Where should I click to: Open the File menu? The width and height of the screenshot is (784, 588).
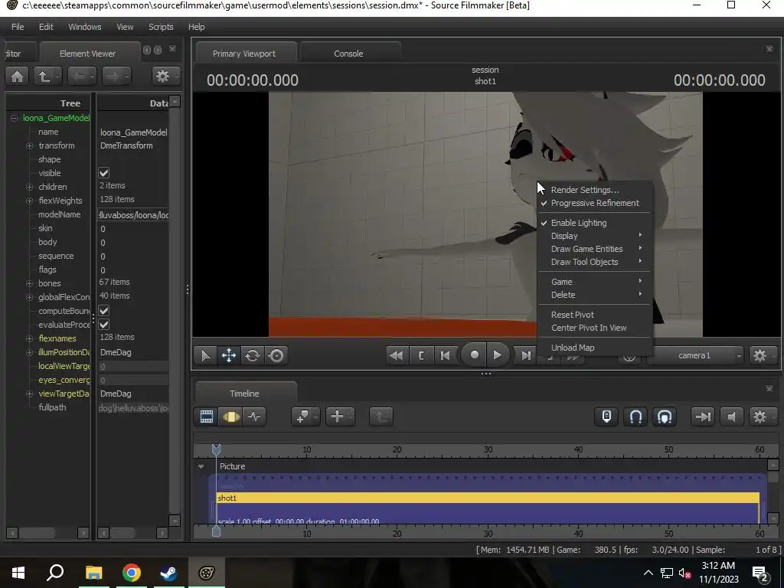[18, 27]
